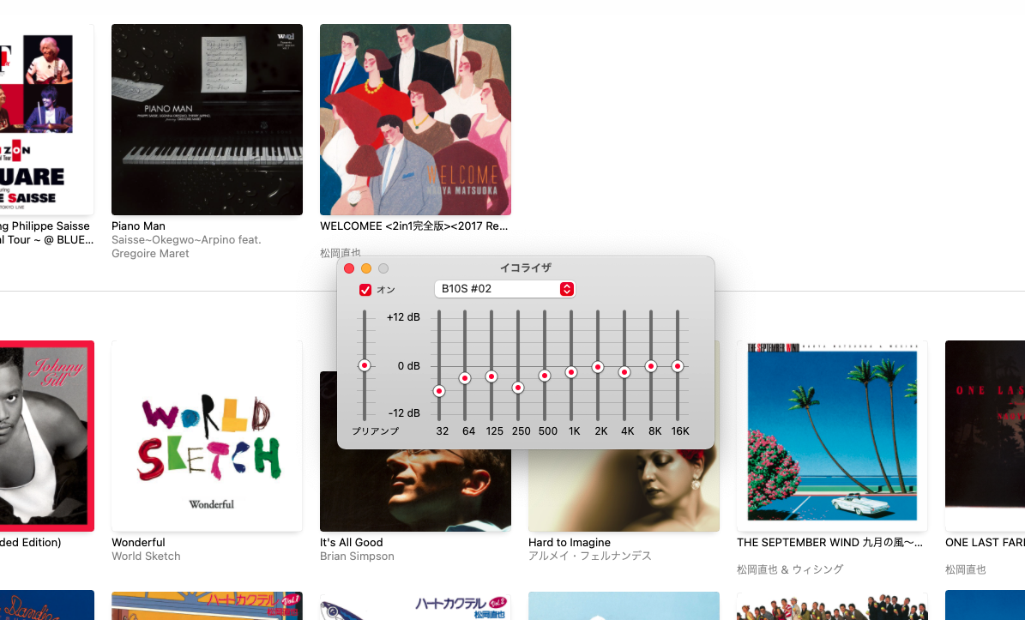The height and width of the screenshot is (620, 1025).
Task: Click the Brian Simpson artist name
Action: coord(357,556)
